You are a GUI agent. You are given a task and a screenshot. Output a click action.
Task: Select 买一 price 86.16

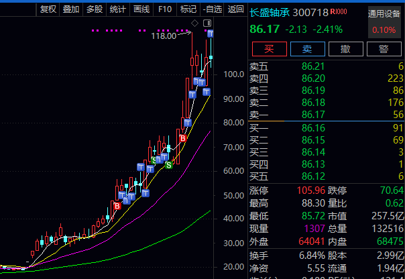(x=313, y=128)
